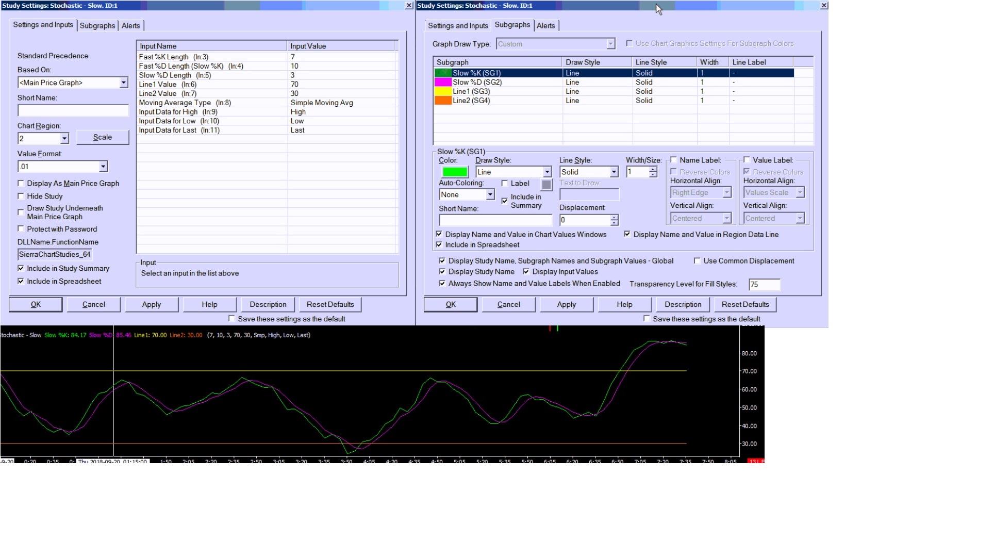Enable Use Common Displacement option
994x557 pixels.
[698, 261]
